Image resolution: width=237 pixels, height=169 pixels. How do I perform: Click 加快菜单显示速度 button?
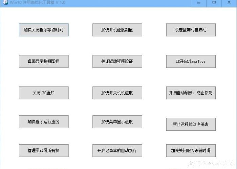(x=117, y=122)
